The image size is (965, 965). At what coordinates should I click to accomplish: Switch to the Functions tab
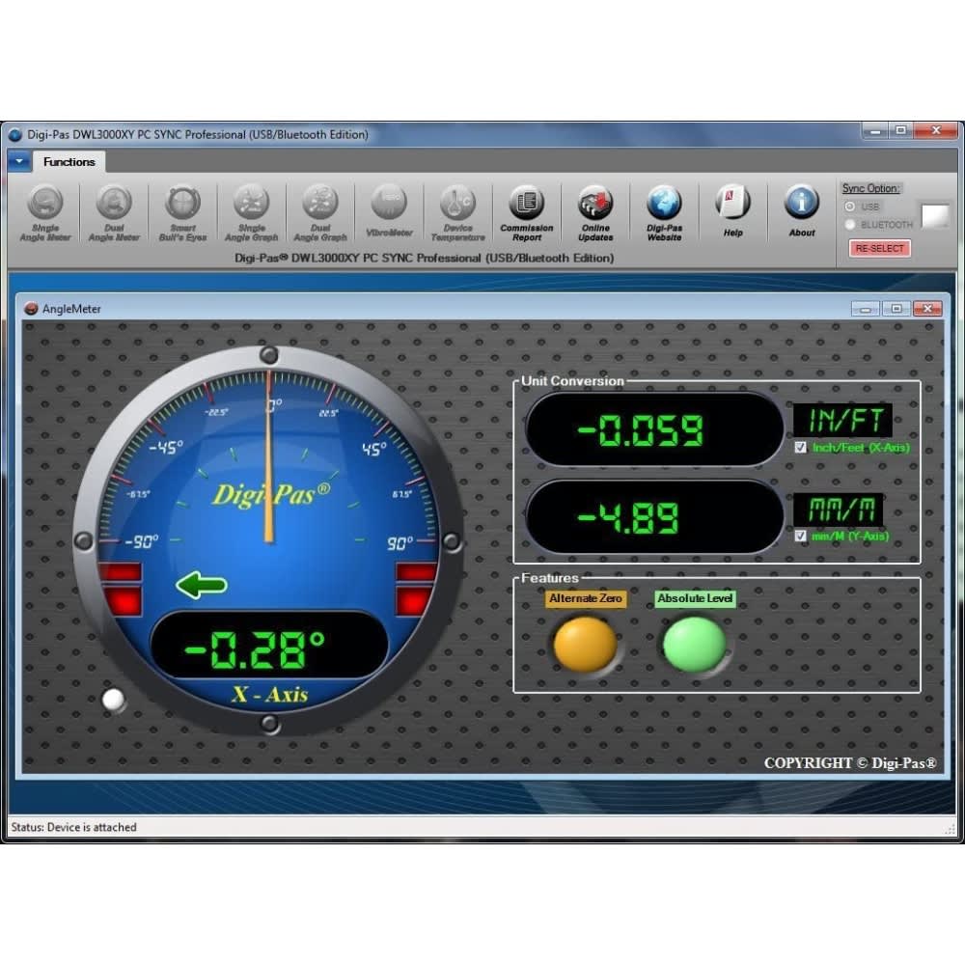(x=69, y=162)
